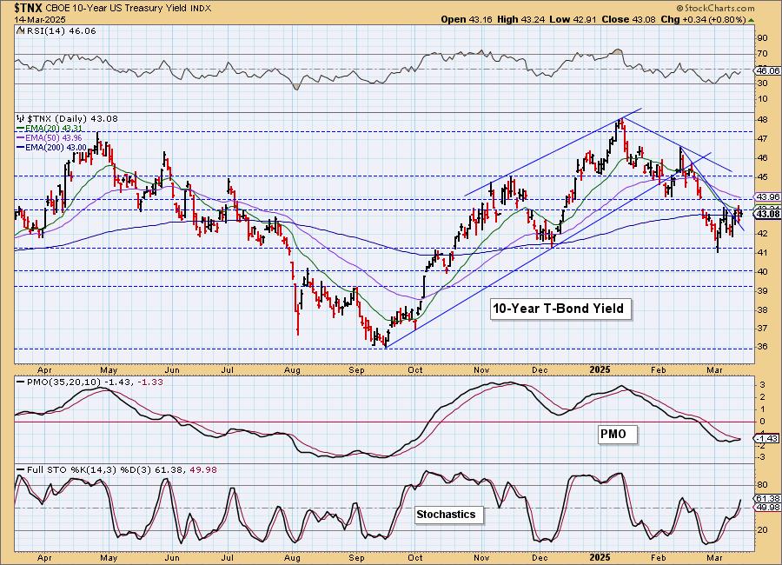
Task: Click 'Oct' on the price chart's date axis
Action: tap(415, 370)
